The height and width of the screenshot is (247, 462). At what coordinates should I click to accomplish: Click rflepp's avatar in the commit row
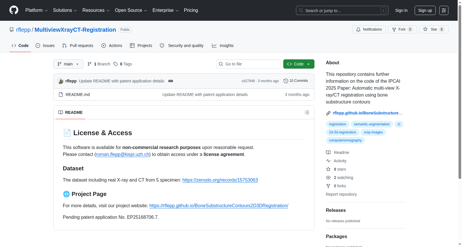point(60,81)
